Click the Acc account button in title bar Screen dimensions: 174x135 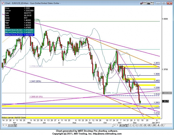[x=152, y=3]
